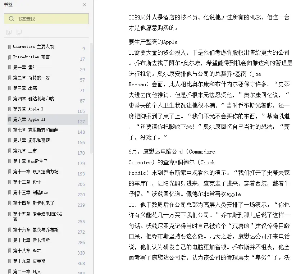Click bookmark icon beside 第十六章 盖茨与乔布斯
The image size is (296, 274).
[x=10, y=230]
